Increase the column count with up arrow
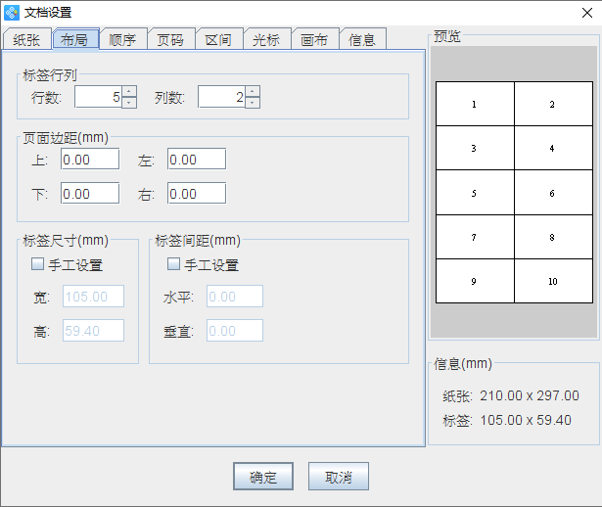The height and width of the screenshot is (507, 602). pos(253,92)
